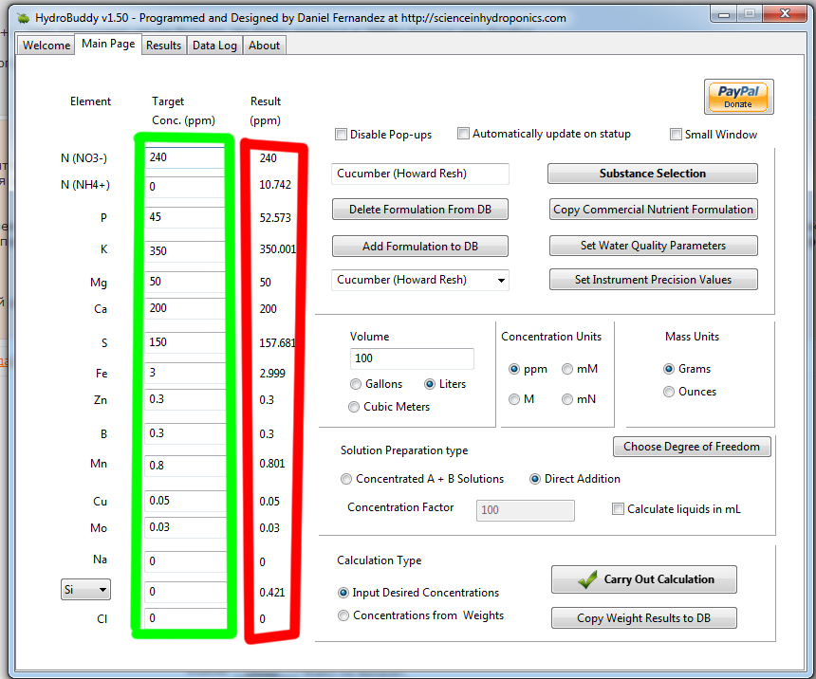Click the Cl target concentration field

(x=185, y=618)
